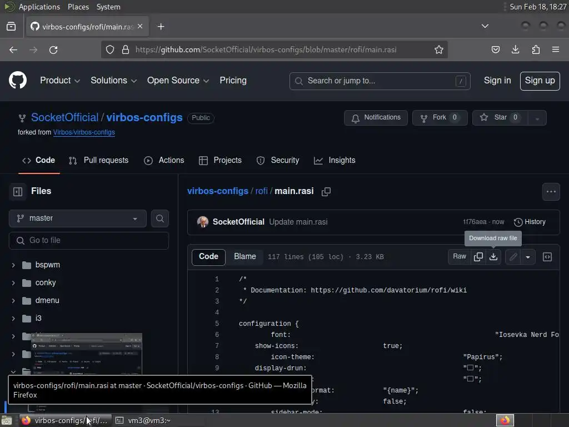Open the Applications menu in top panel
The height and width of the screenshot is (427, 569).
(x=39, y=7)
